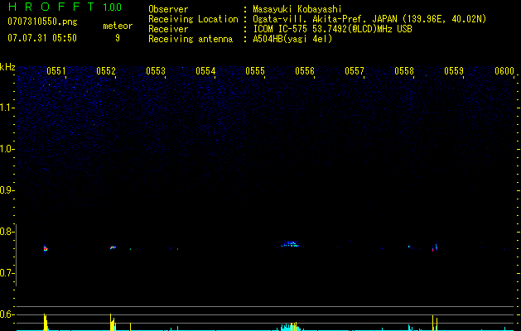Select the ICOM IC-575 53.7492 MHz receiver text
The width and height of the screenshot is (521, 331).
(332, 29)
